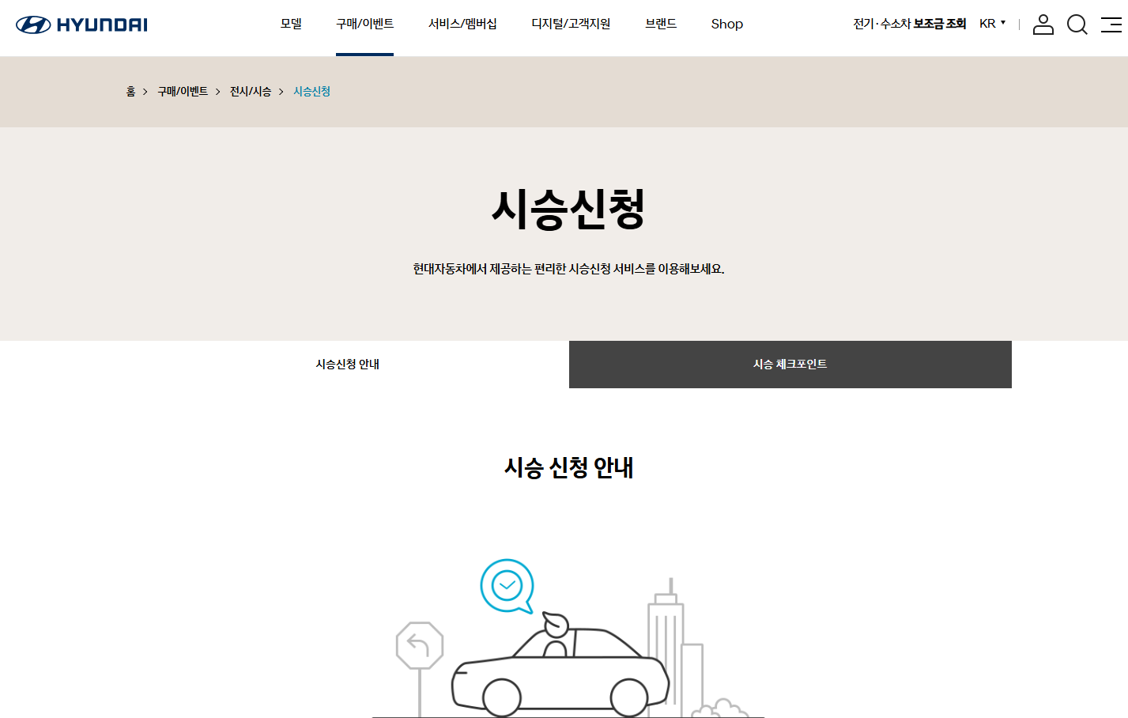This screenshot has height=718, width=1128.
Task: Open the Shop menu item
Action: tap(726, 24)
